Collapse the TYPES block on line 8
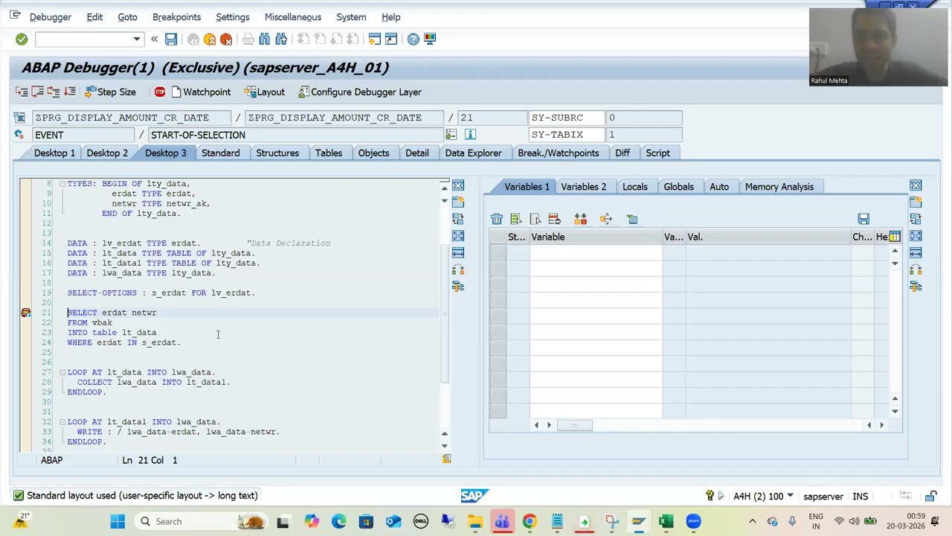Image resolution: width=952 pixels, height=536 pixels. pos(62,183)
